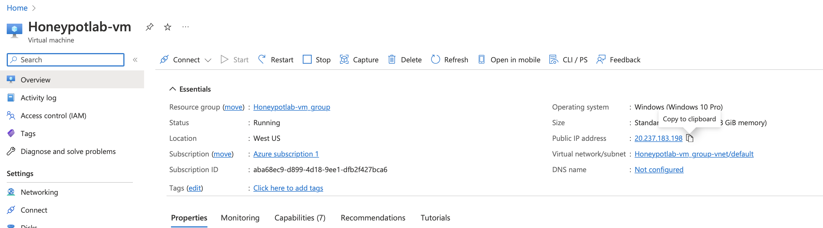Expand the Connect dropdown arrow
Screen dimensions: 823x228
[208, 60]
